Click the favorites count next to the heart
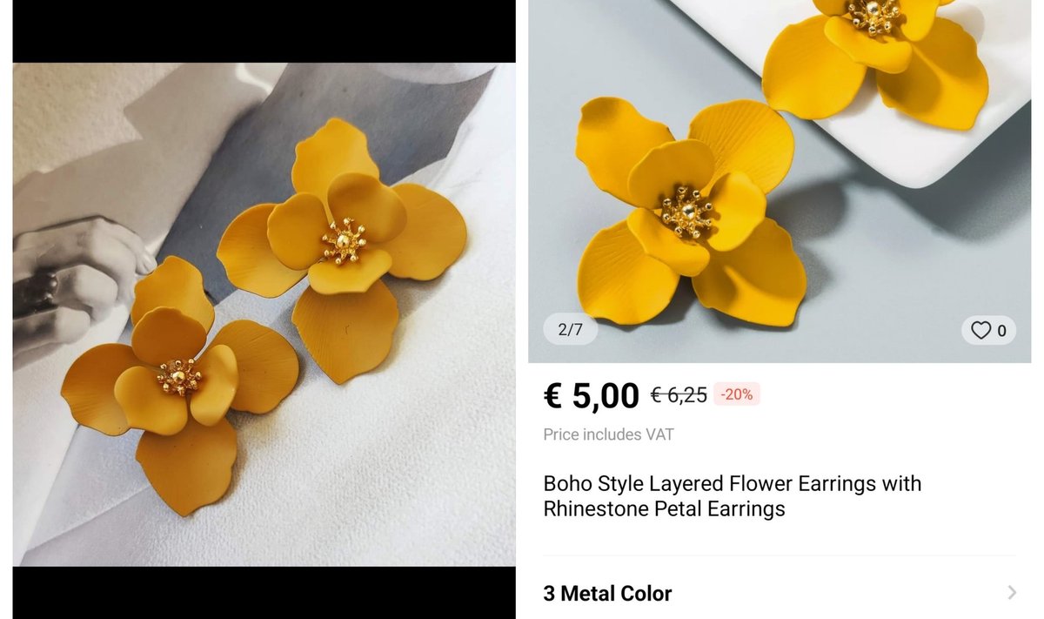The height and width of the screenshot is (619, 1044). coord(1001,331)
